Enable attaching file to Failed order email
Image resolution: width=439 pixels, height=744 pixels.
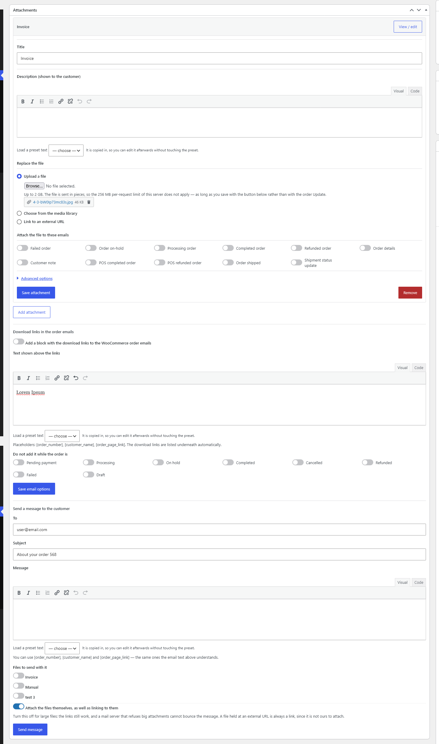[23, 248]
